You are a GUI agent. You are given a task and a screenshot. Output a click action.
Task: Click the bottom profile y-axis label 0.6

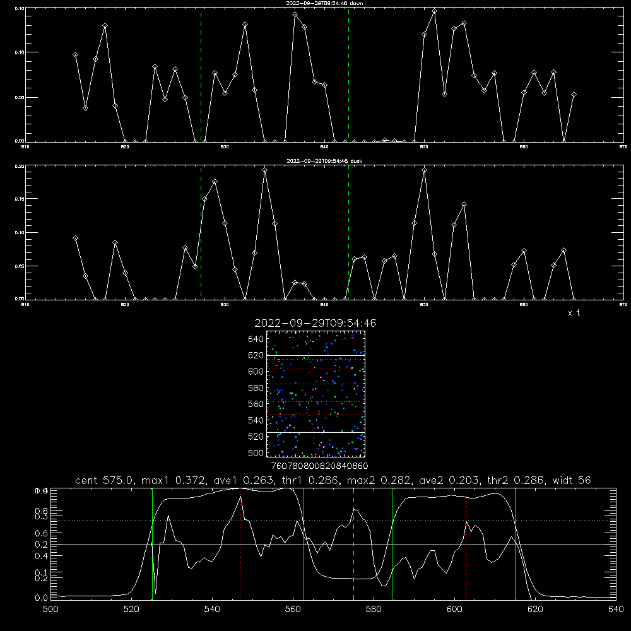tap(42, 533)
